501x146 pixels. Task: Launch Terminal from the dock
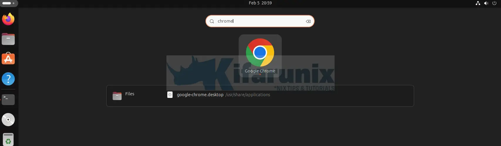pyautogui.click(x=8, y=99)
